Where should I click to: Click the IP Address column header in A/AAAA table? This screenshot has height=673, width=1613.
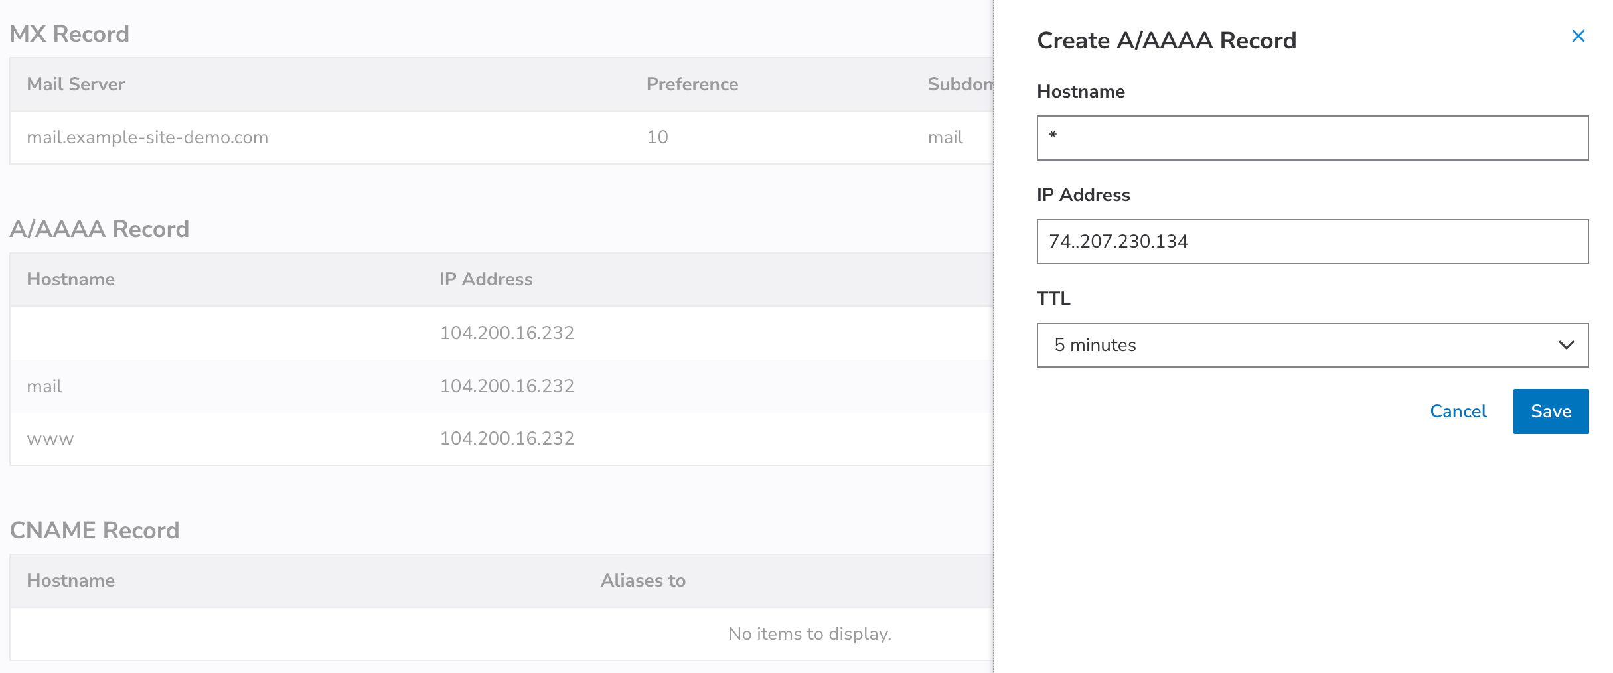point(486,279)
